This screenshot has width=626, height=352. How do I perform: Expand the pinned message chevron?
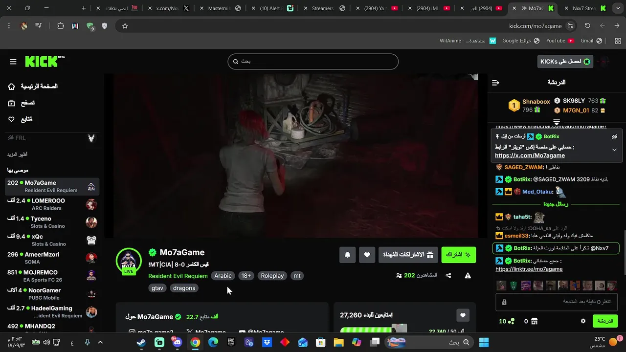[x=614, y=150]
